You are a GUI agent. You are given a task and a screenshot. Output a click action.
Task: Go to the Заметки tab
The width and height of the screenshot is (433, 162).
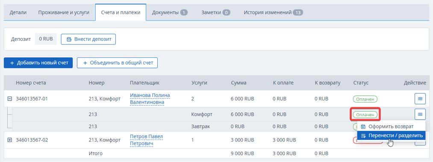216,12
